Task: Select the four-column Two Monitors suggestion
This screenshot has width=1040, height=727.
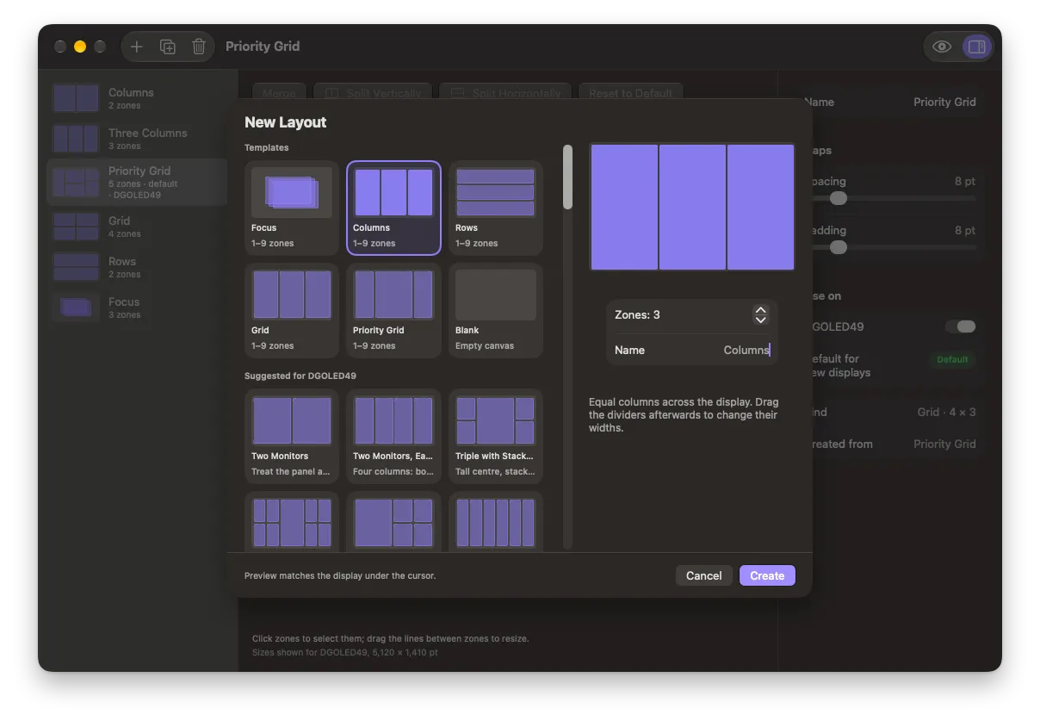Action: point(393,436)
